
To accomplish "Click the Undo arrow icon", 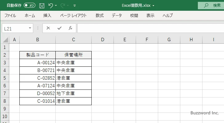I will (x=50, y=6).
